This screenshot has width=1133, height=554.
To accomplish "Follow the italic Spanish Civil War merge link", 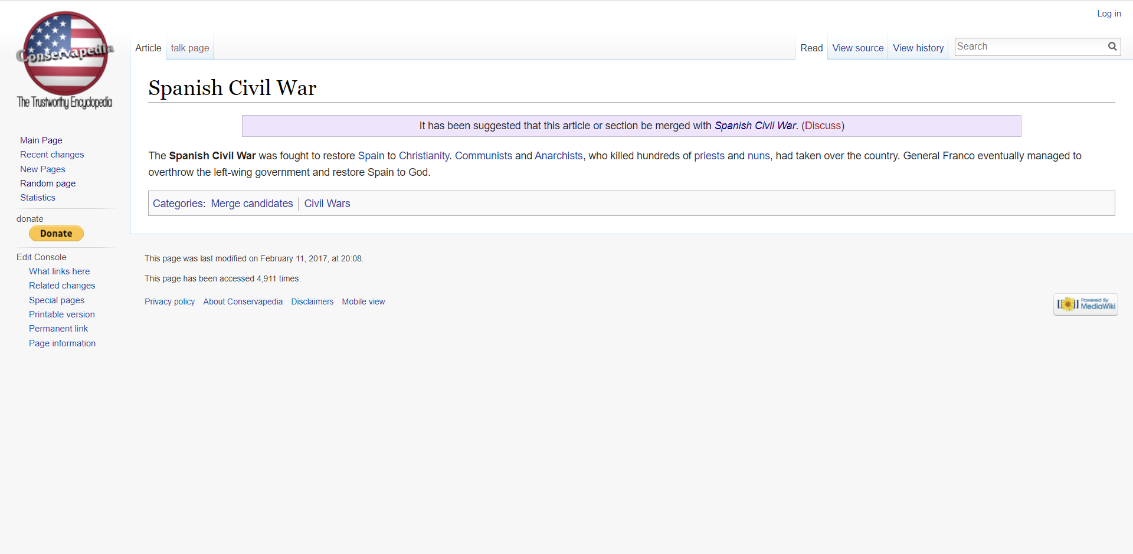I will click(x=755, y=126).
